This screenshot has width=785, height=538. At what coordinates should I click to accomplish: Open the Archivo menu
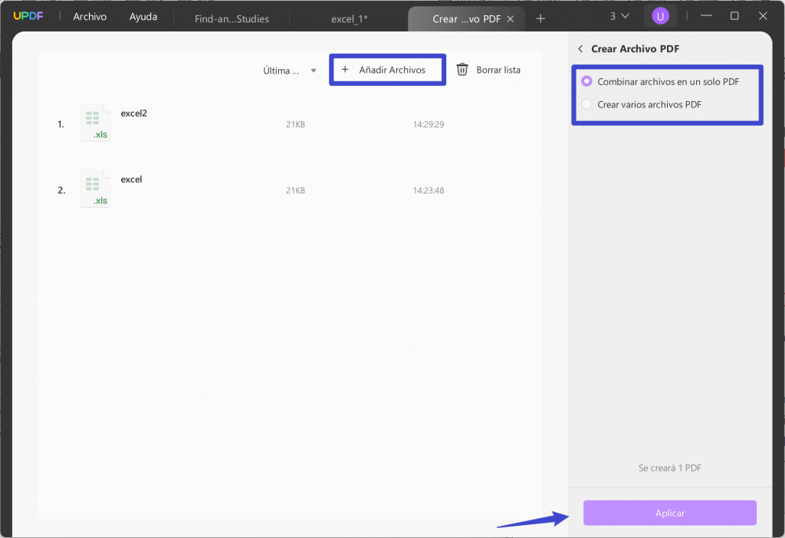pyautogui.click(x=90, y=16)
